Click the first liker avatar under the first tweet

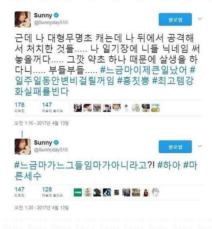(78, 108)
